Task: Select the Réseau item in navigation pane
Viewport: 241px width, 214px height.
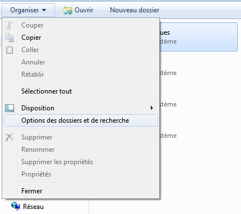Action: click(27, 207)
